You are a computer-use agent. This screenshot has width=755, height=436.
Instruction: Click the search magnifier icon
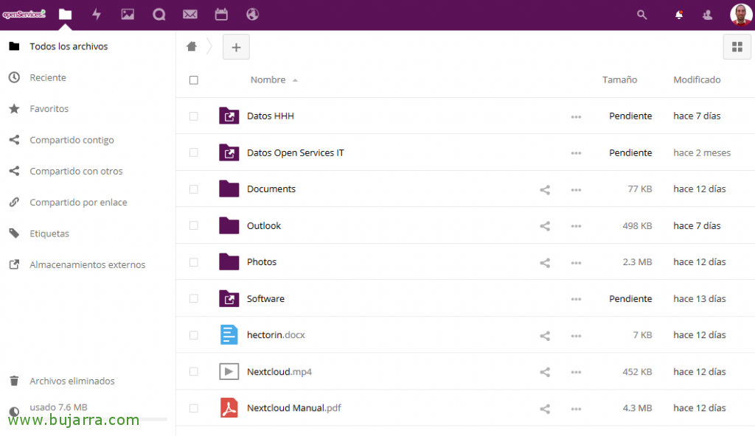pyautogui.click(x=641, y=14)
